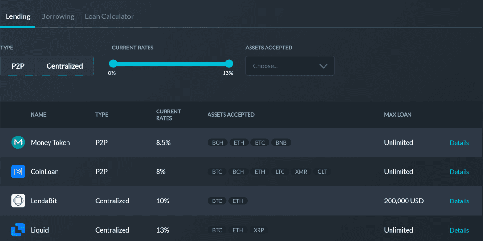Open Details for Money Token
The image size is (483, 241).
[x=459, y=143]
